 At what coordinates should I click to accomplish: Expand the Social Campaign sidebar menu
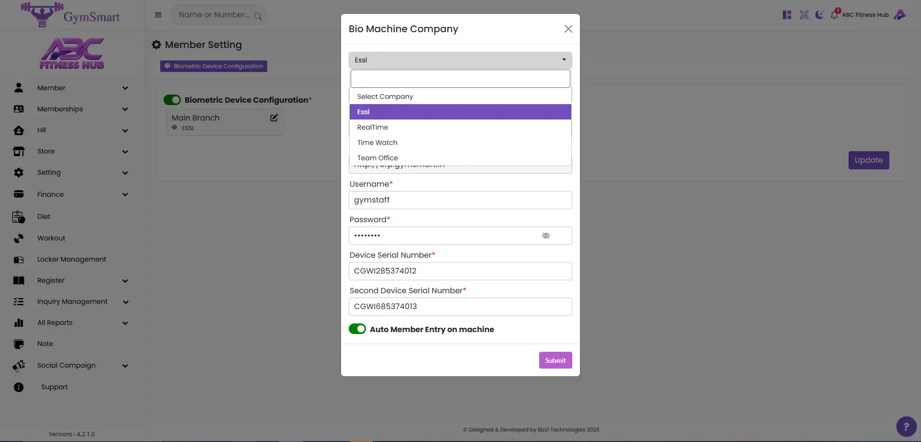click(125, 366)
